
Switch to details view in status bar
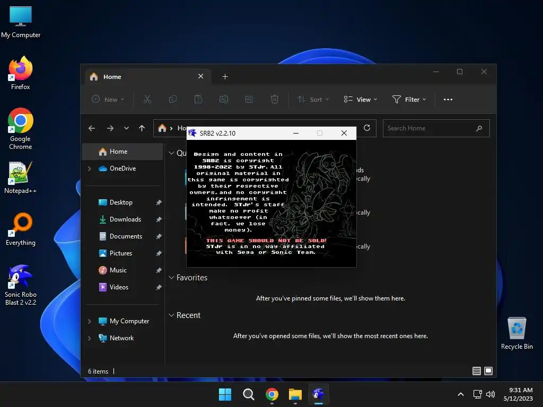point(477,371)
